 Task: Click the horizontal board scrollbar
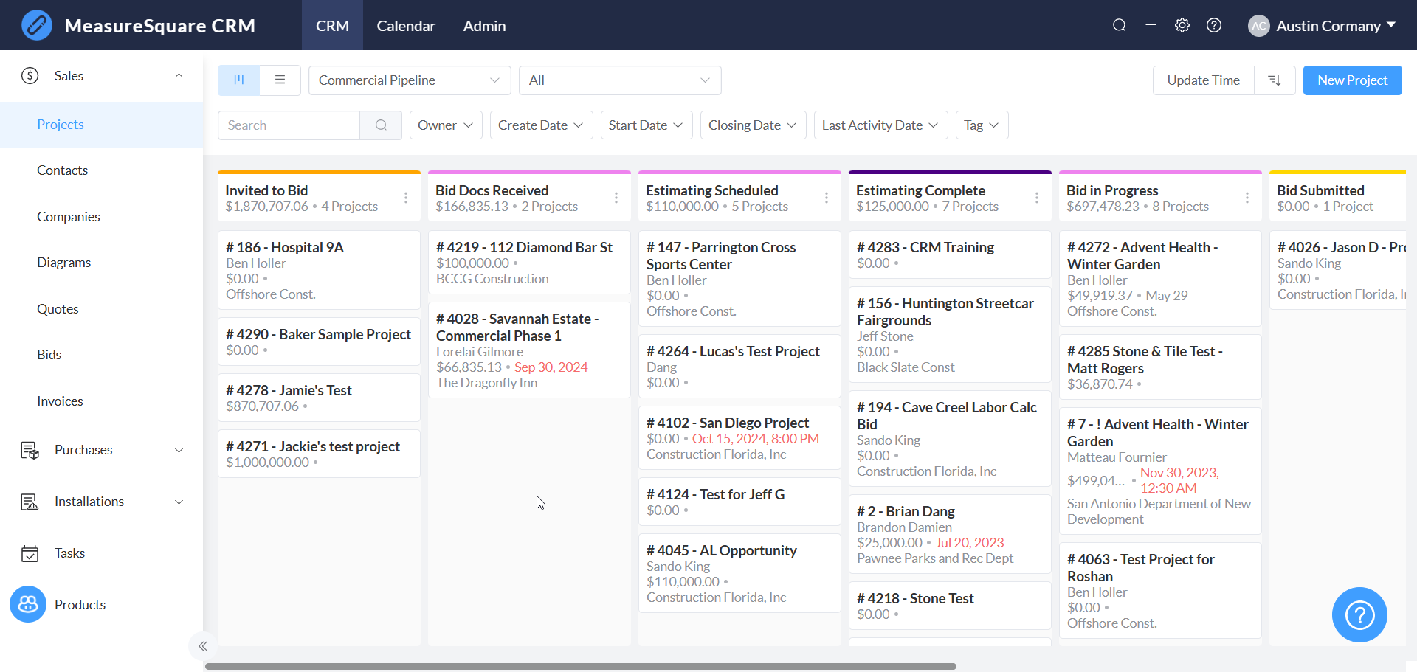[580, 666]
